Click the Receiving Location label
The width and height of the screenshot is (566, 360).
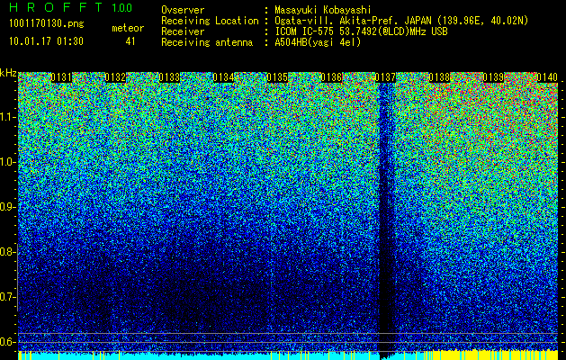210,21
